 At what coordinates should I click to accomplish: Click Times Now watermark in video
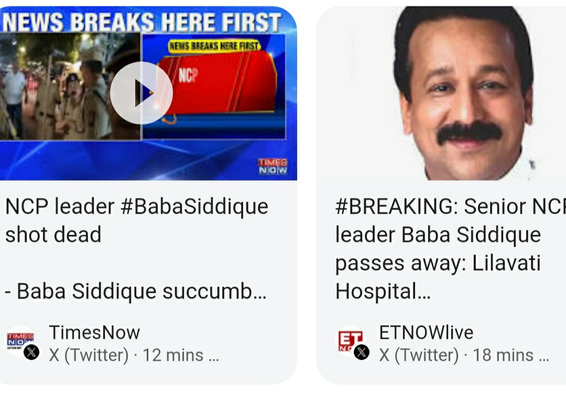(273, 167)
